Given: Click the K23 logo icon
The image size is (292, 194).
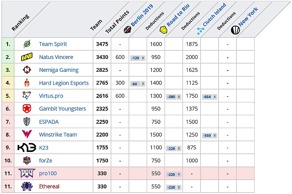Looking at the screenshot, I should 27,148.
